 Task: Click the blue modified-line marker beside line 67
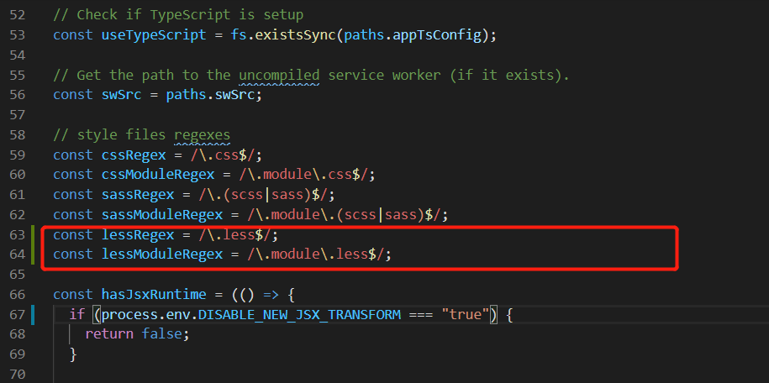[33, 315]
